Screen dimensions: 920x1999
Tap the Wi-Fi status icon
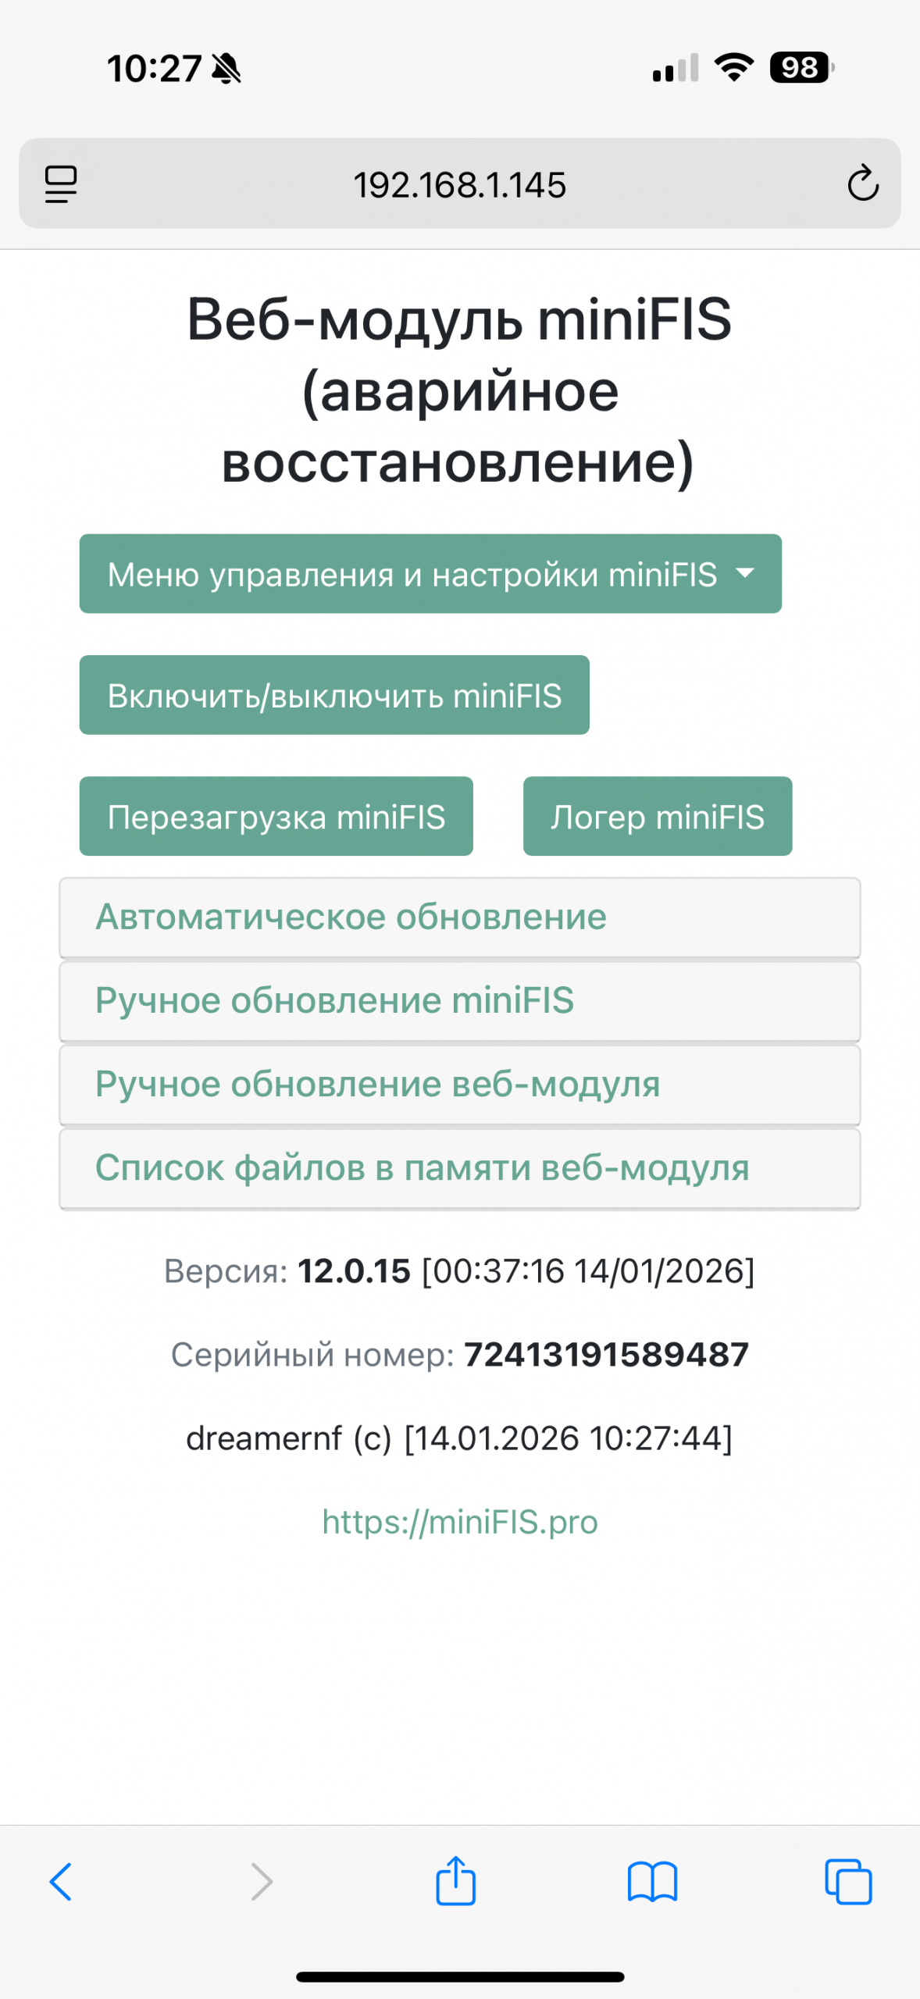coord(734,68)
